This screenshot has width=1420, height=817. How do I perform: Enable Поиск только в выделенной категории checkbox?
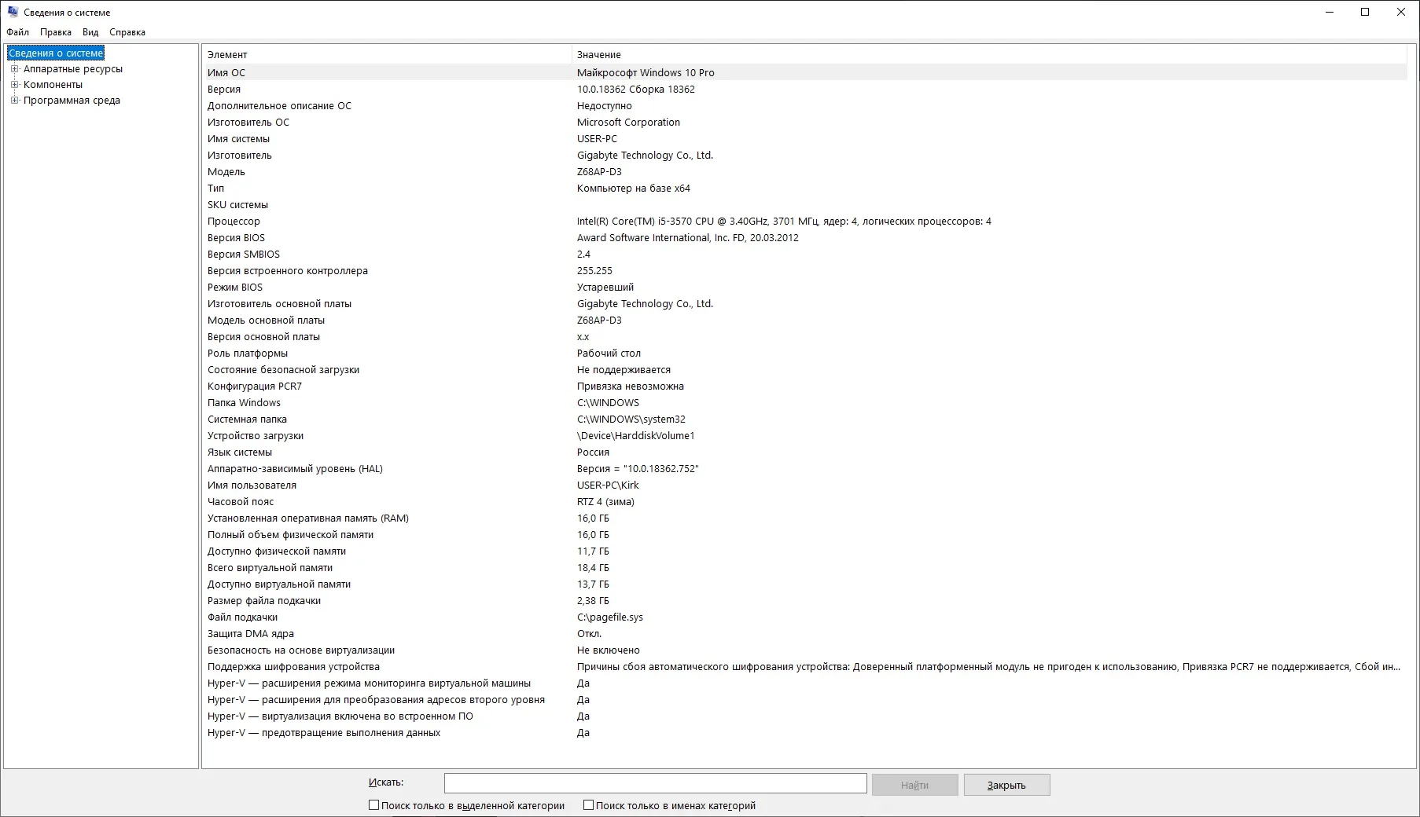click(373, 805)
